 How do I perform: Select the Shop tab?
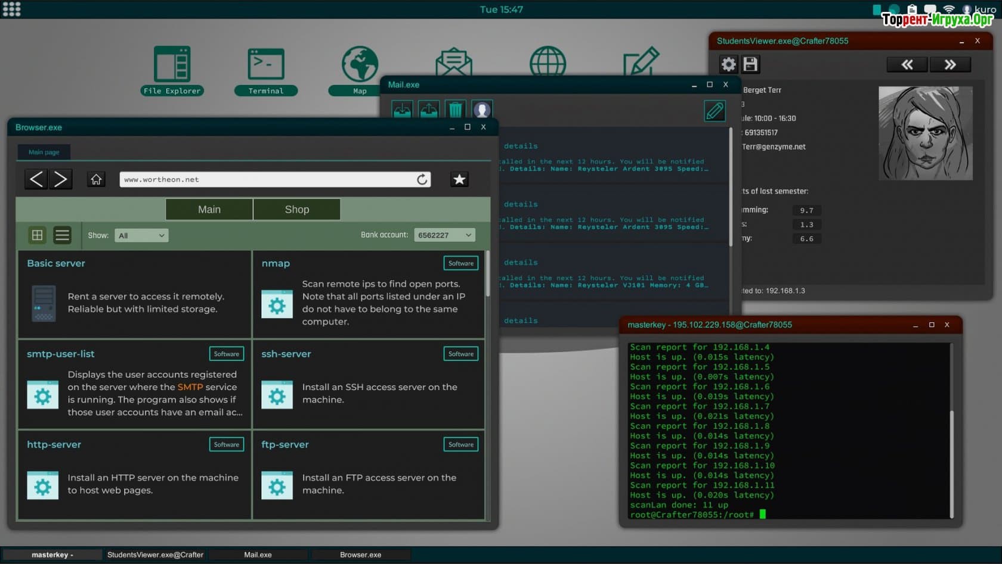[297, 210]
